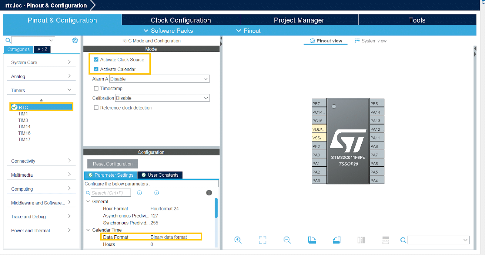Open the Calibration dropdown

(162, 98)
